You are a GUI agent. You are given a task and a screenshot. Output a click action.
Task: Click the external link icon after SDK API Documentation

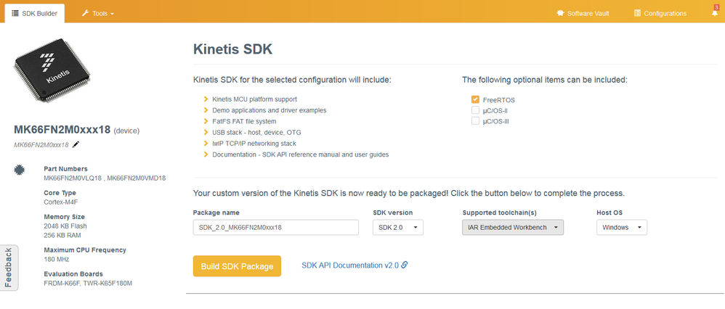(x=405, y=265)
